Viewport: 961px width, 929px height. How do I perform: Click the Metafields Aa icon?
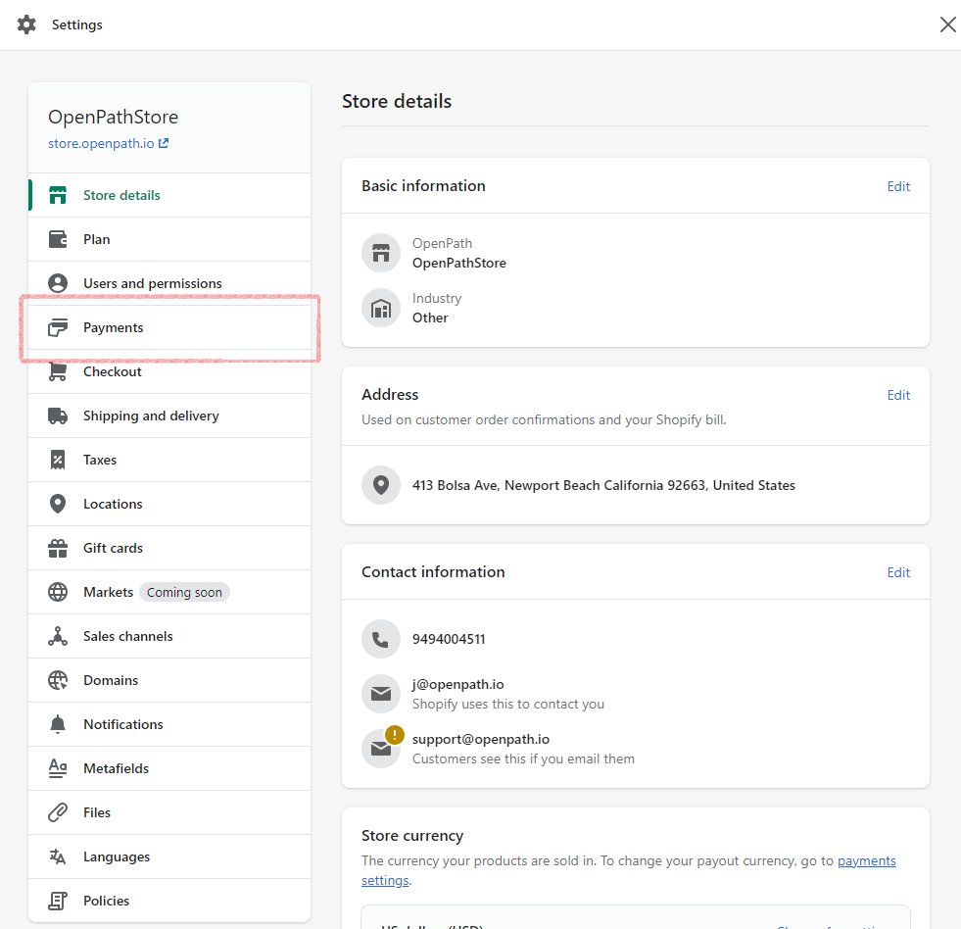[x=58, y=769]
